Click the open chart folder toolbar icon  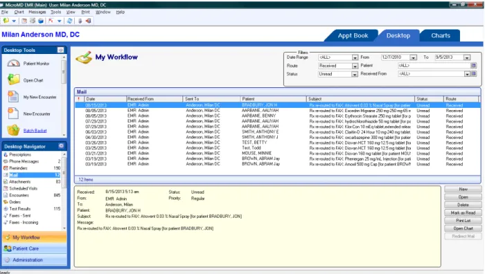6,21
